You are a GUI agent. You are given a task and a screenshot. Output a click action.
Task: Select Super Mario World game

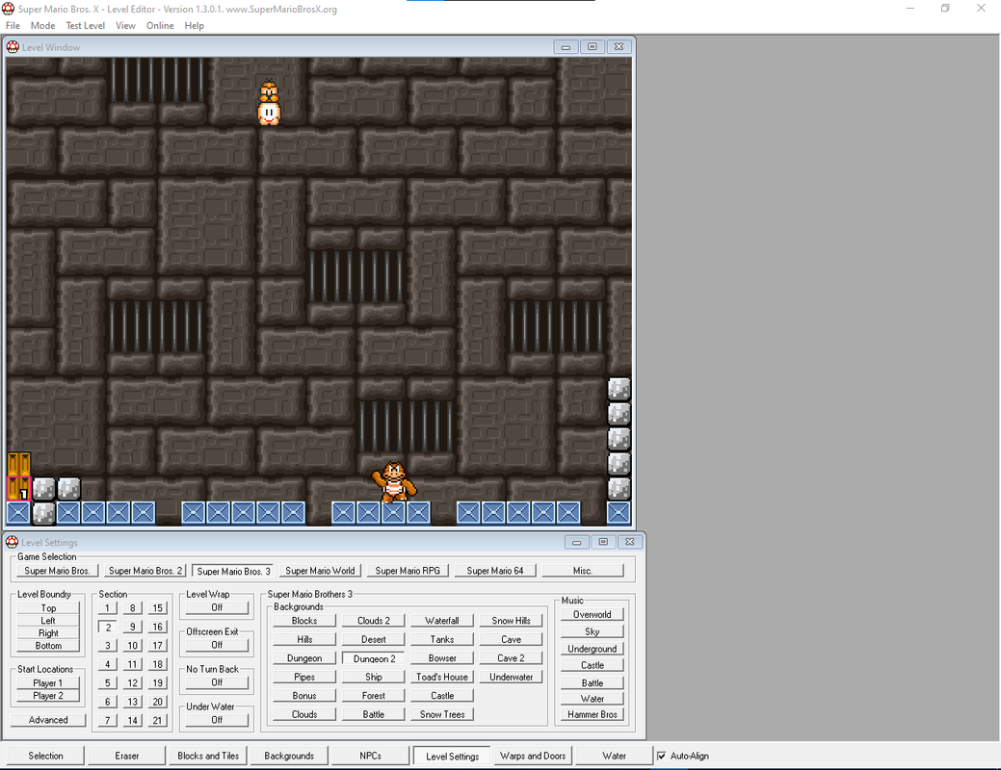[x=321, y=571]
